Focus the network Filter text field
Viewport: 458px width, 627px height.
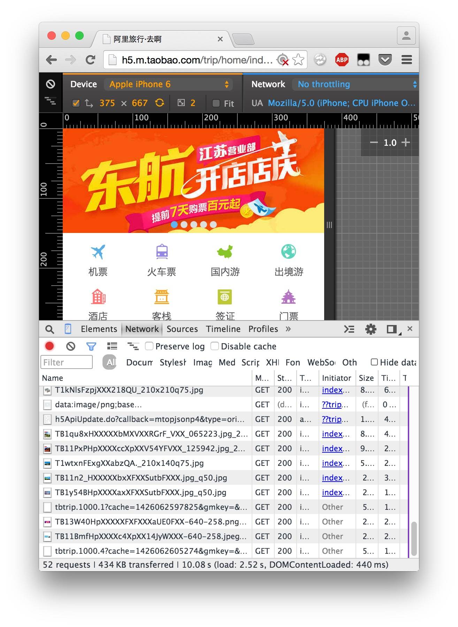coord(67,362)
